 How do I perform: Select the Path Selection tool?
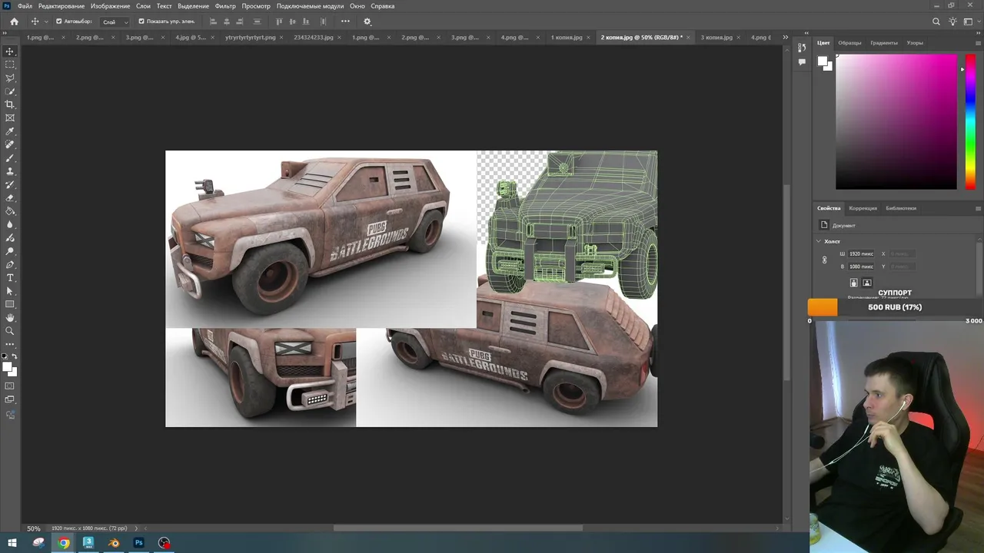click(10, 291)
